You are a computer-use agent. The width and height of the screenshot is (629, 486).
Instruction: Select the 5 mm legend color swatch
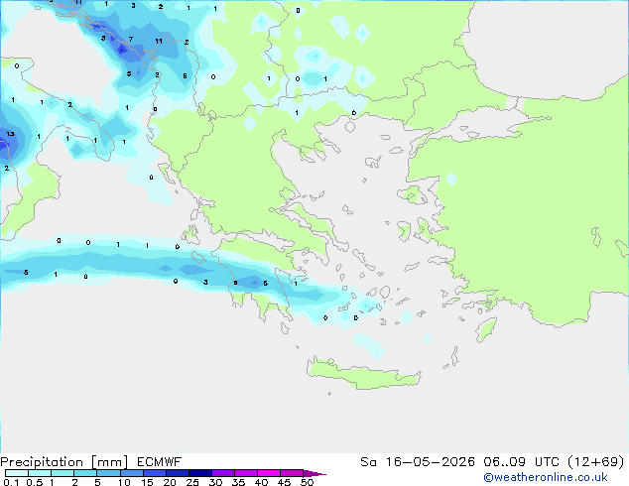click(108, 473)
